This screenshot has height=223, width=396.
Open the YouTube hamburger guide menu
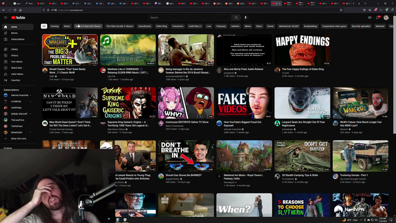[x=6, y=17]
